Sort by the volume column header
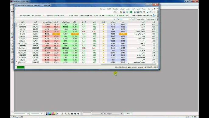Image resolution: width=209 pixels, height=118 pixels. point(35,22)
